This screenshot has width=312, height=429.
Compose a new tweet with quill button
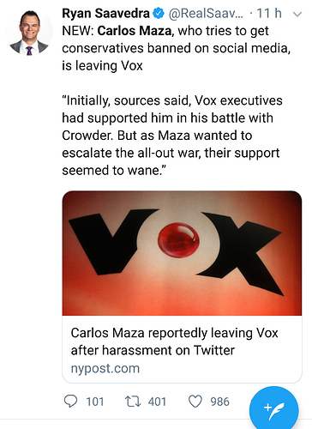tap(273, 410)
